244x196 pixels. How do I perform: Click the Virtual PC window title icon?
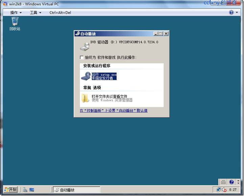[5, 4]
